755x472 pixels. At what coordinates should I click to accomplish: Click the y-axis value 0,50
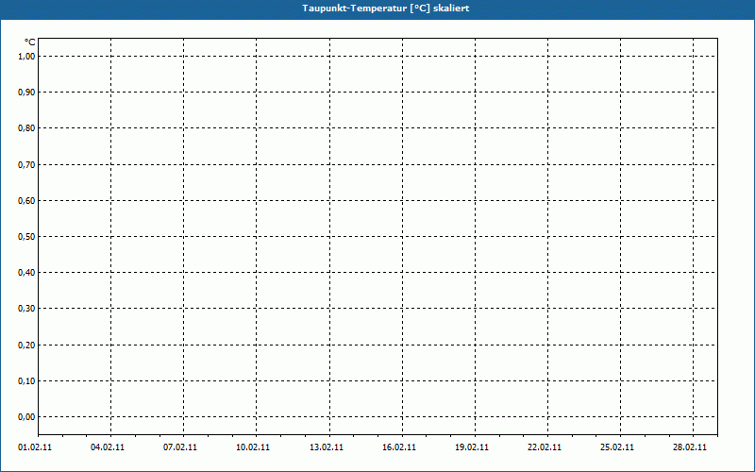[x=26, y=237]
